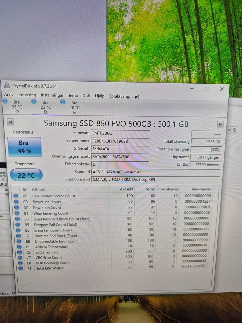Viewport: 242px width, 323px height.
Task: Click the serial number field S2RBNX0H701962B
Action: (120, 141)
